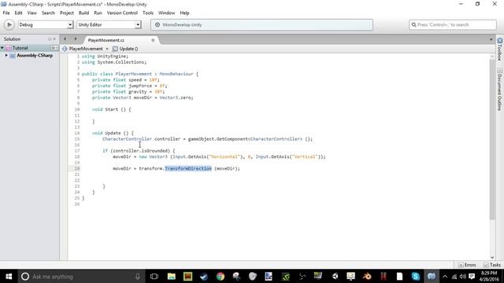
Task: Open the Debug configuration dropdown
Action: (x=46, y=24)
